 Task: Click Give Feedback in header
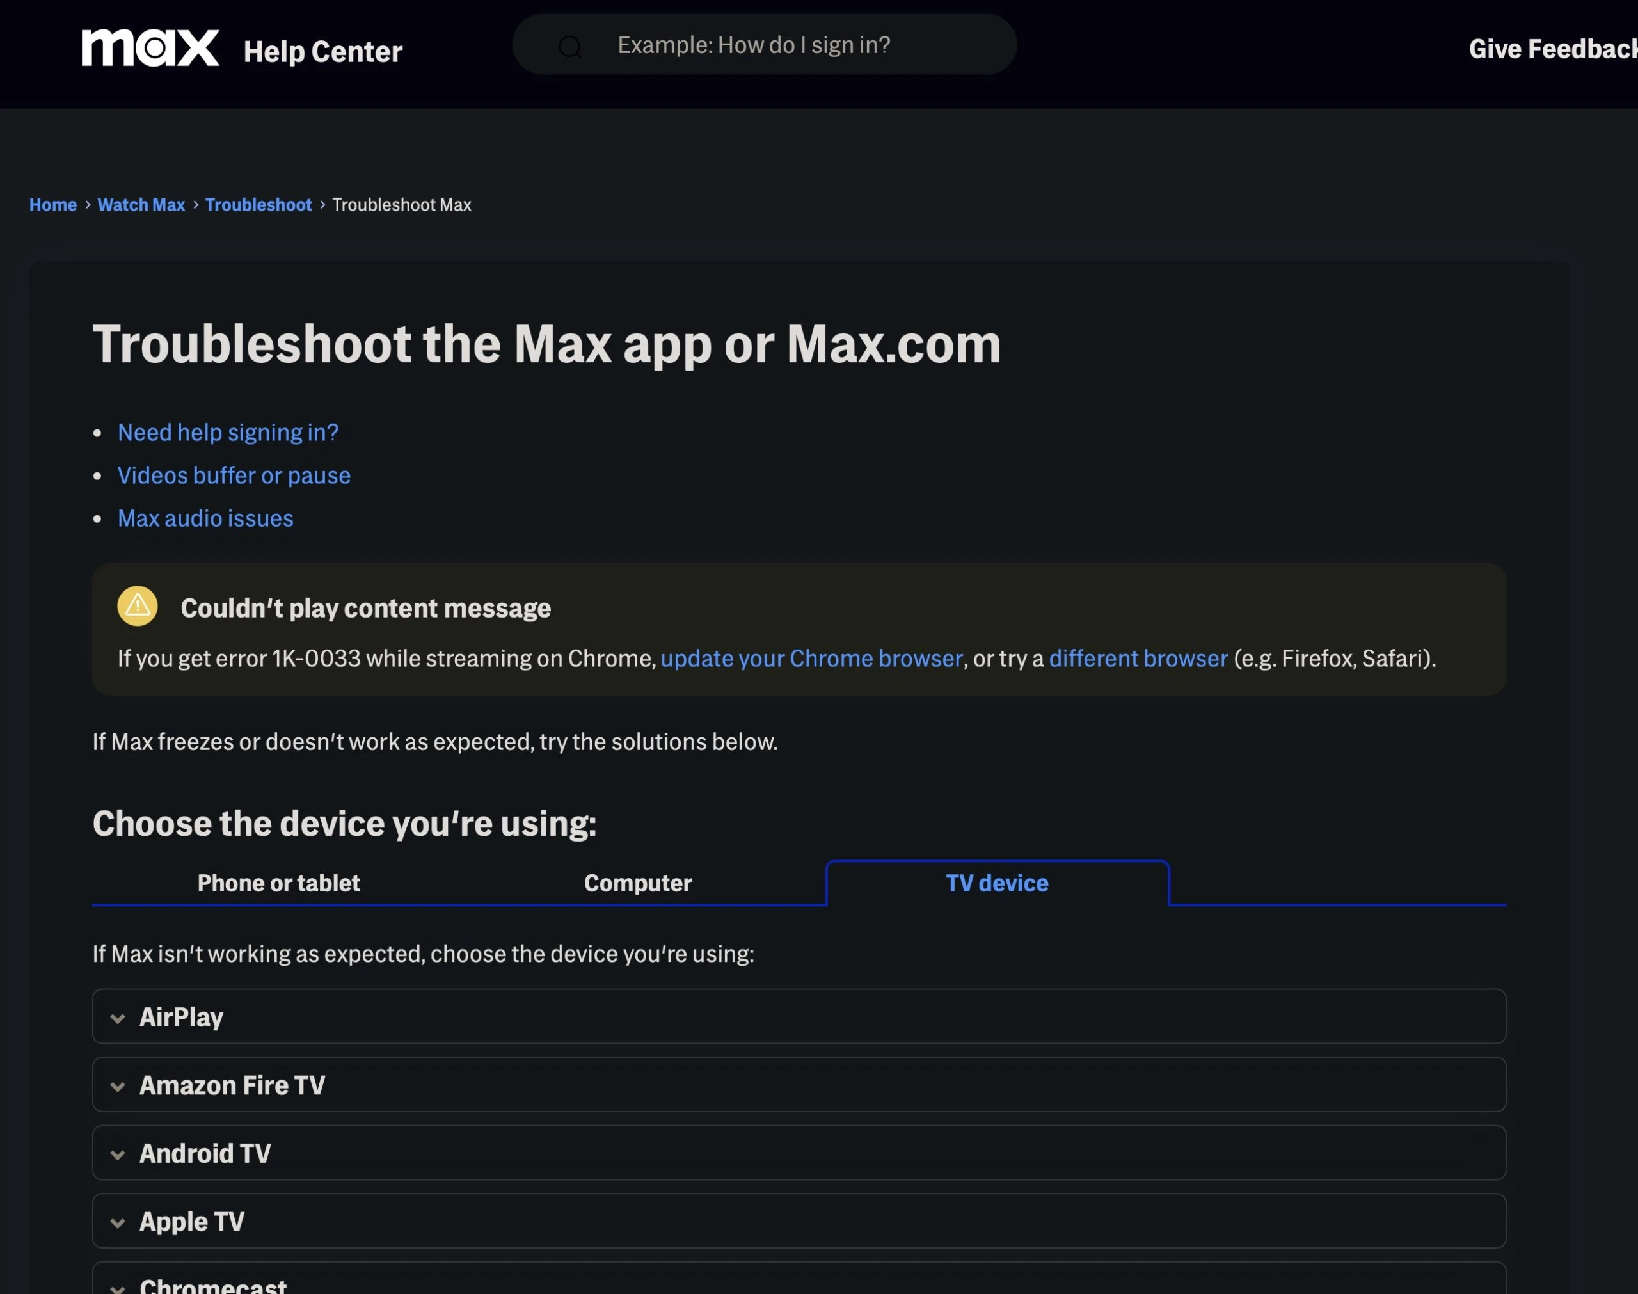pos(1553,49)
